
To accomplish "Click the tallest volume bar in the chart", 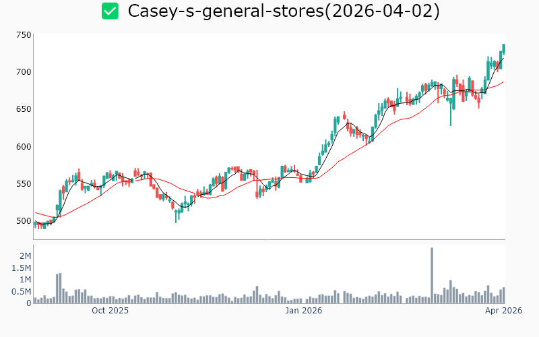I will [432, 275].
